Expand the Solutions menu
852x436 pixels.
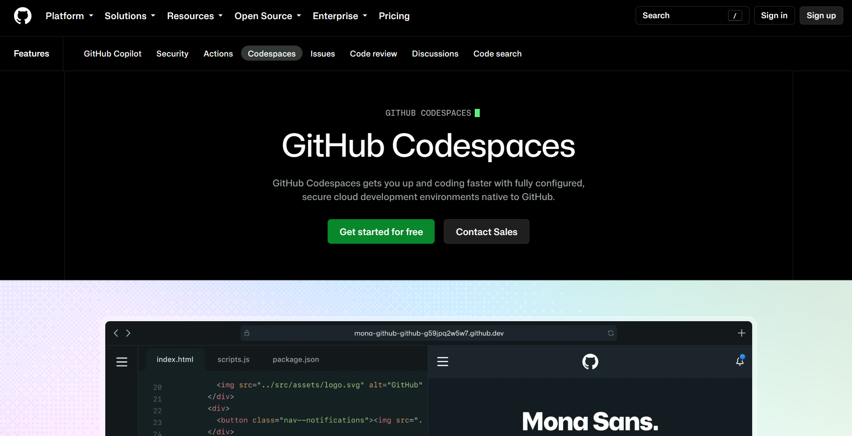click(x=130, y=16)
